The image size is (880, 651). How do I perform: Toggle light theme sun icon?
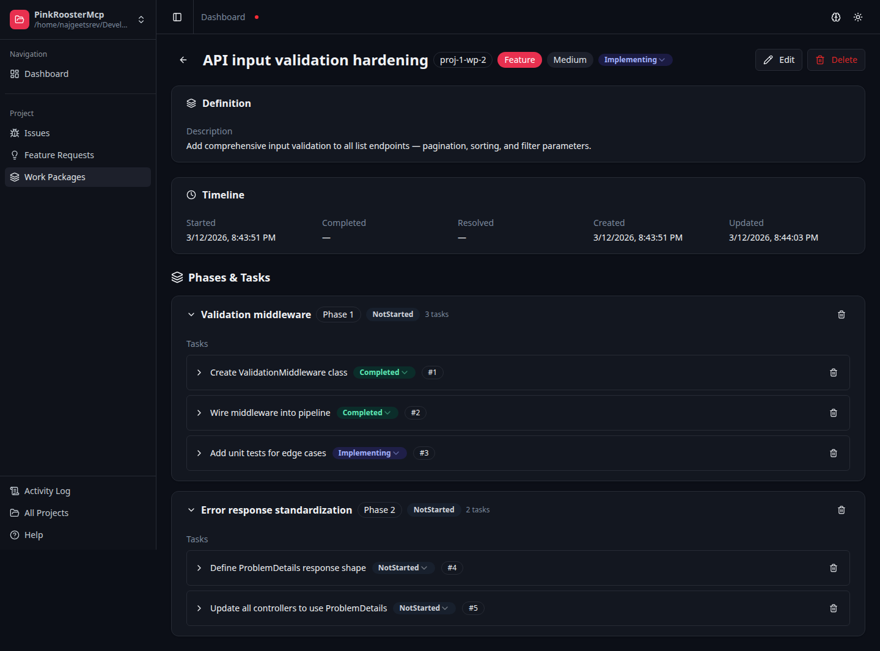[x=858, y=17]
